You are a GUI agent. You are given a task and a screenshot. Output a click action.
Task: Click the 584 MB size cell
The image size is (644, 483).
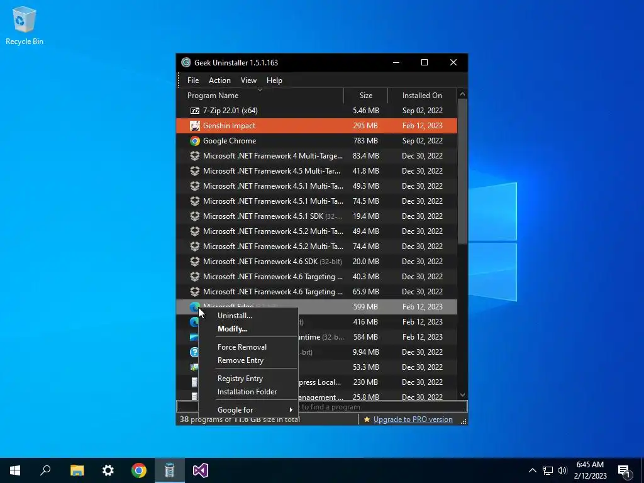[365, 337]
